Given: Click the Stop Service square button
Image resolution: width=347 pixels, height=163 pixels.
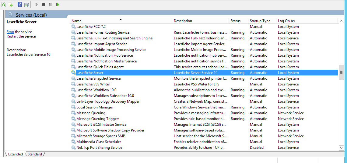Looking at the screenshot, I should point(43,5).
